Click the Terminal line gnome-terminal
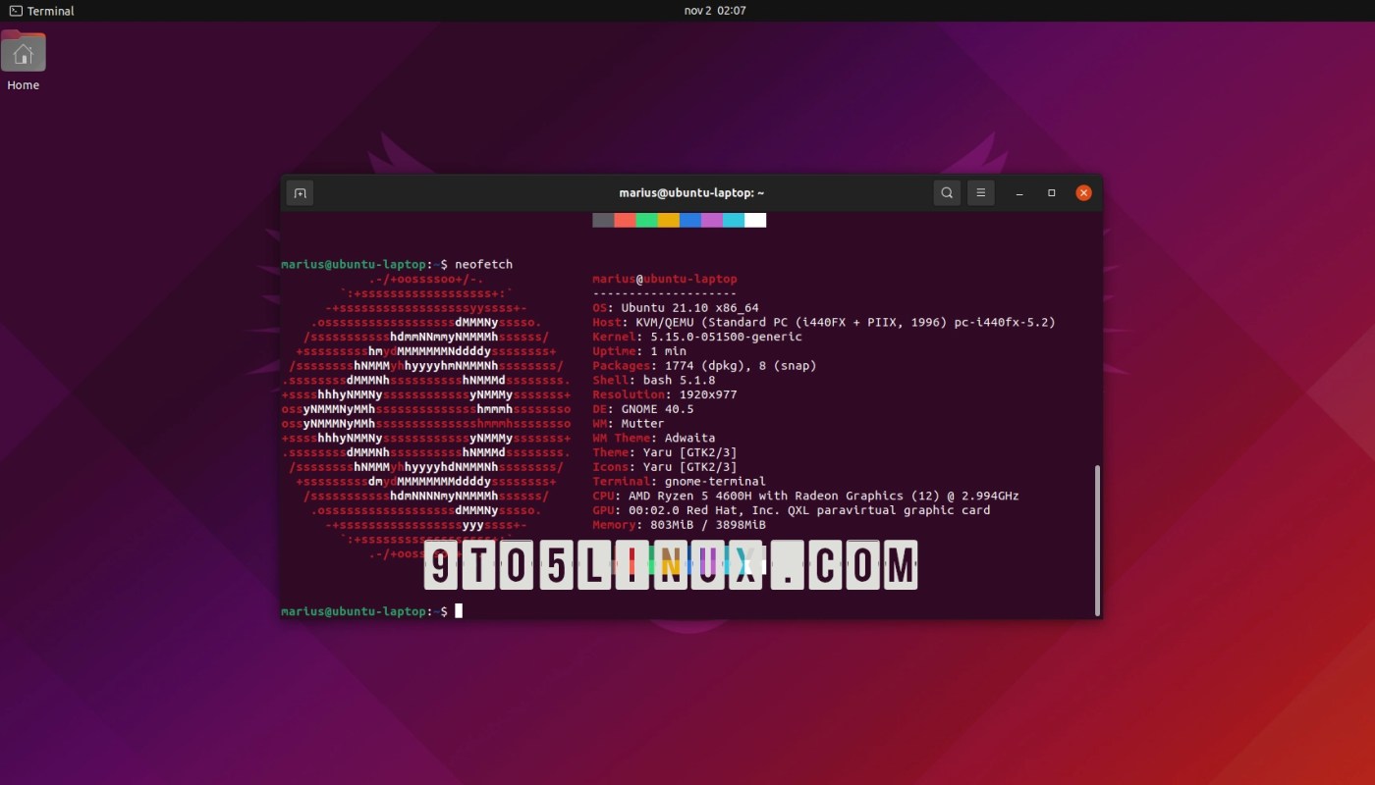1375x785 pixels. pyautogui.click(x=680, y=482)
